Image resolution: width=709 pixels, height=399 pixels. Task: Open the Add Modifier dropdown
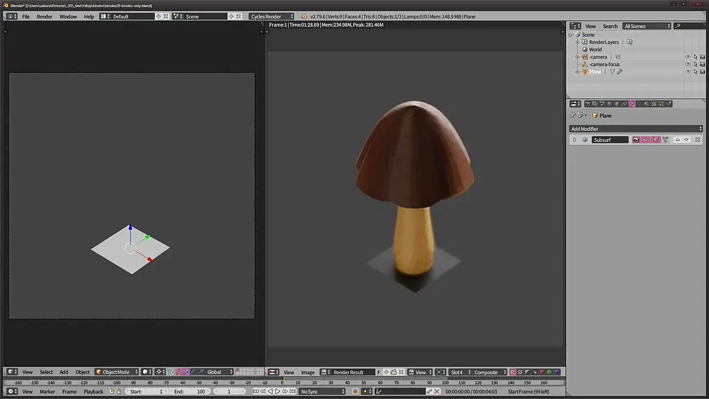pos(636,129)
